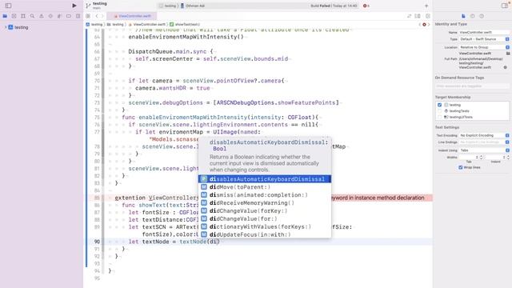
Task: Select dictionaryWithValues(forKeys:) completion
Action: 265,226
